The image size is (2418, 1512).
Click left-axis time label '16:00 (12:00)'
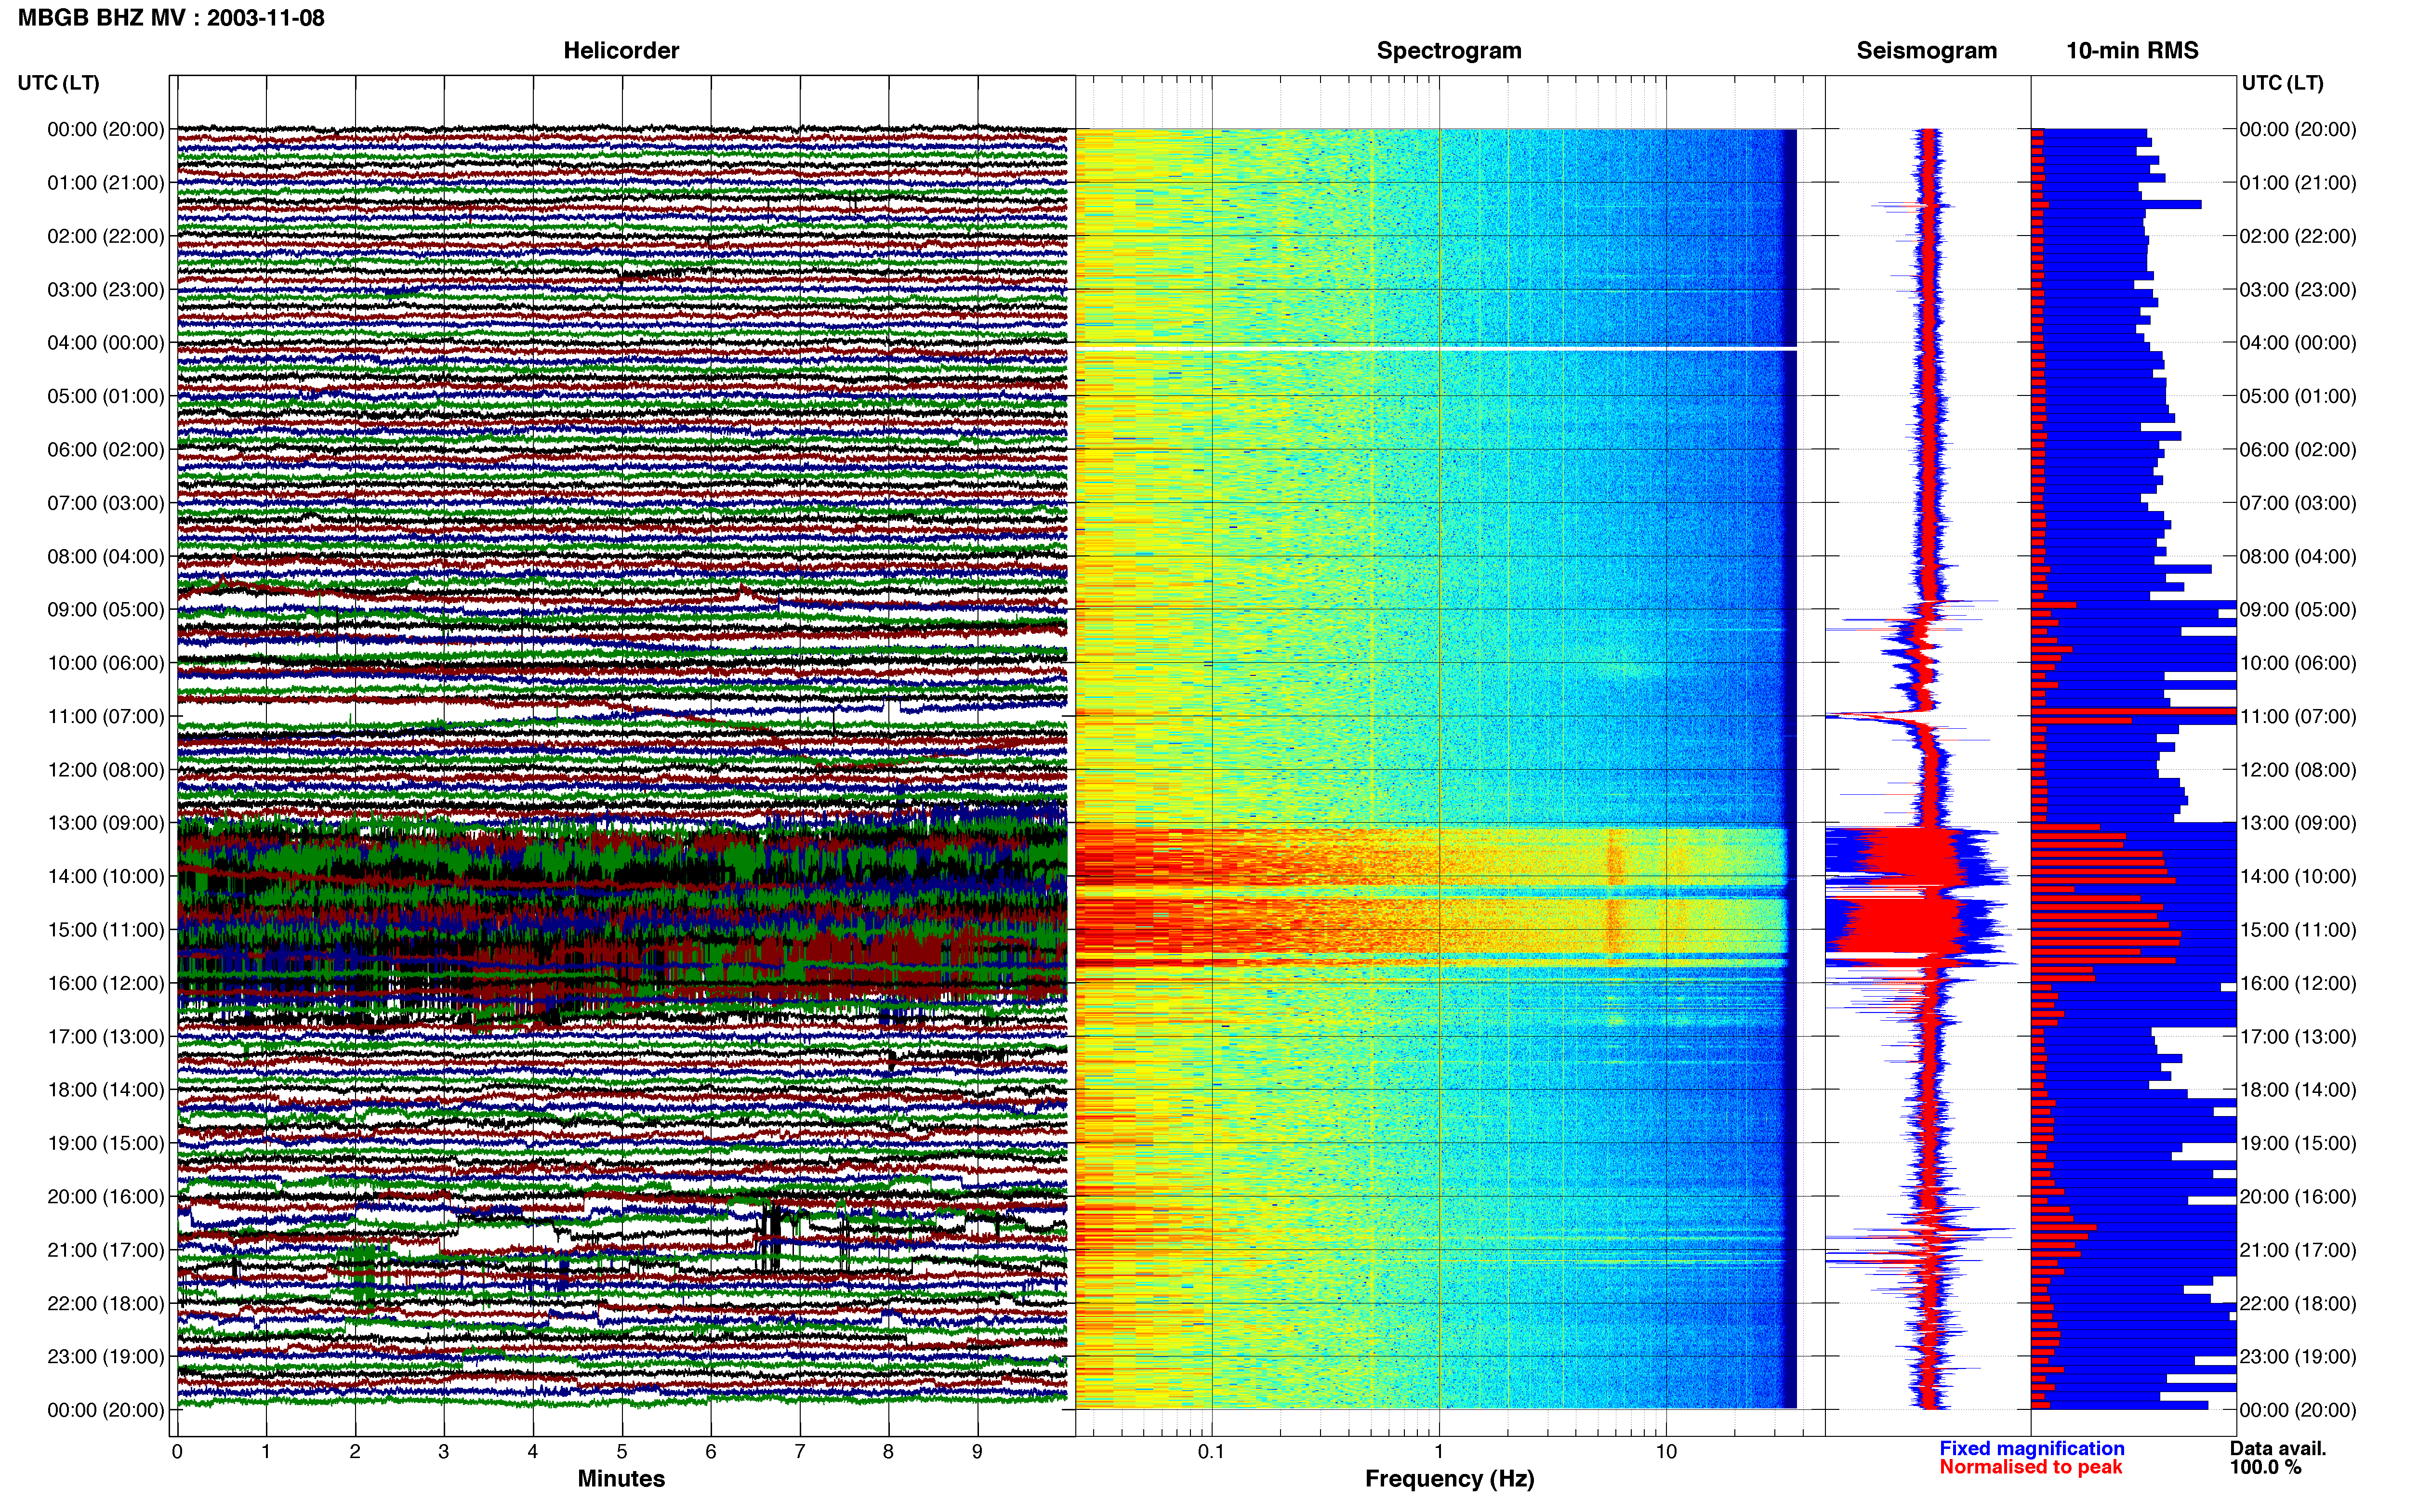click(x=106, y=983)
